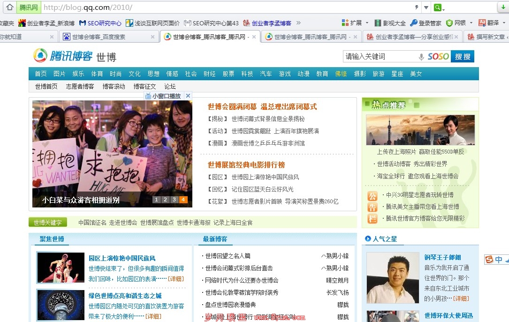Open link 上传夜上海照片 赢取佳能550D单反
Screen dimensions: 509x322
(420, 152)
